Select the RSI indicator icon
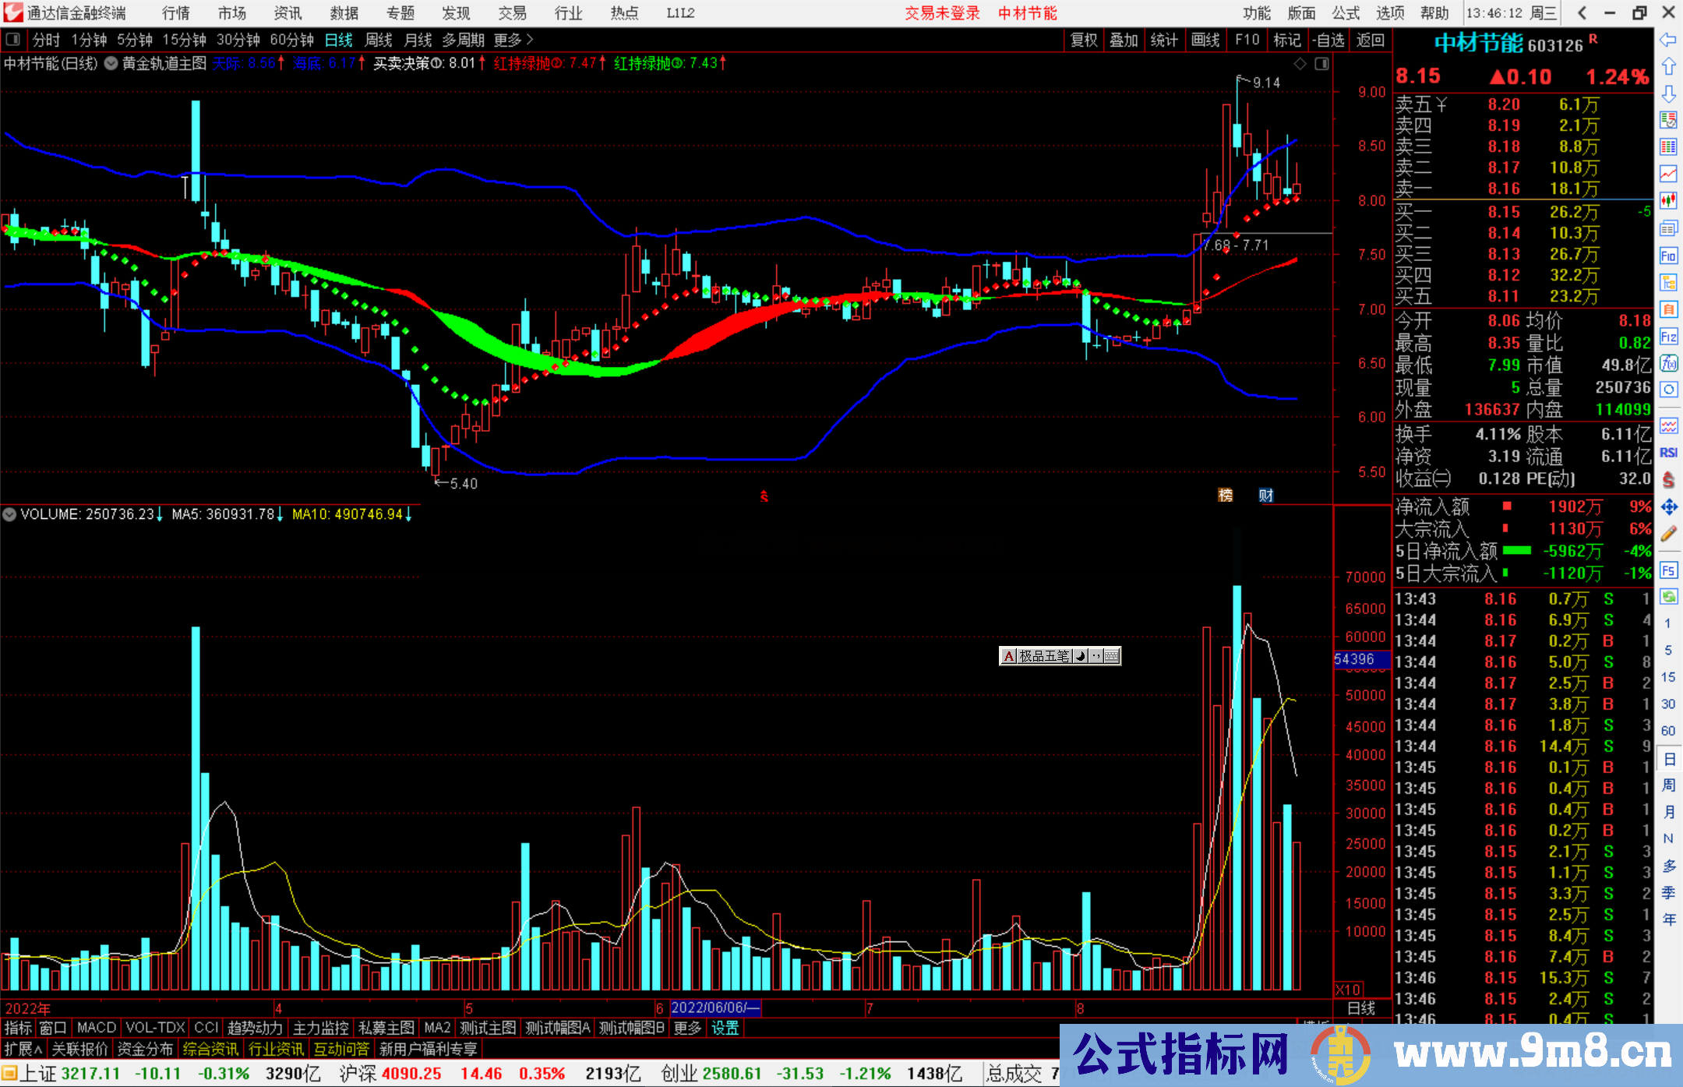Image resolution: width=1683 pixels, height=1087 pixels. tap(1668, 453)
